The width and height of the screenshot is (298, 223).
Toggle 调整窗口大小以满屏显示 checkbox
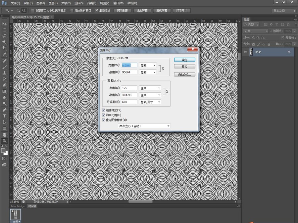point(32,11)
